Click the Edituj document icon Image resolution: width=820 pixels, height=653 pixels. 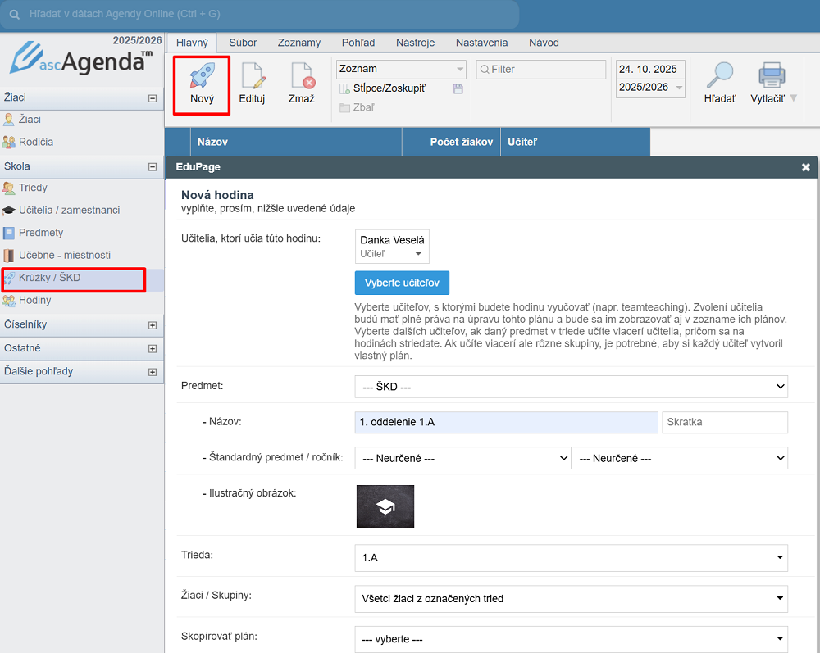252,77
